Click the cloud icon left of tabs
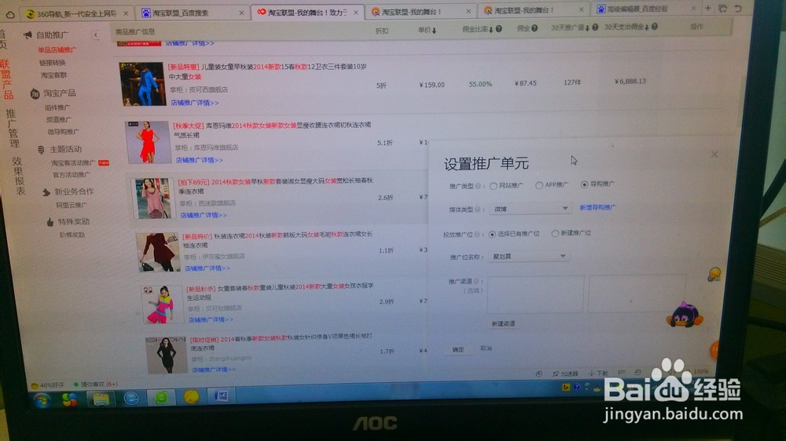Viewport: 786px width, 441px height. tap(10, 14)
